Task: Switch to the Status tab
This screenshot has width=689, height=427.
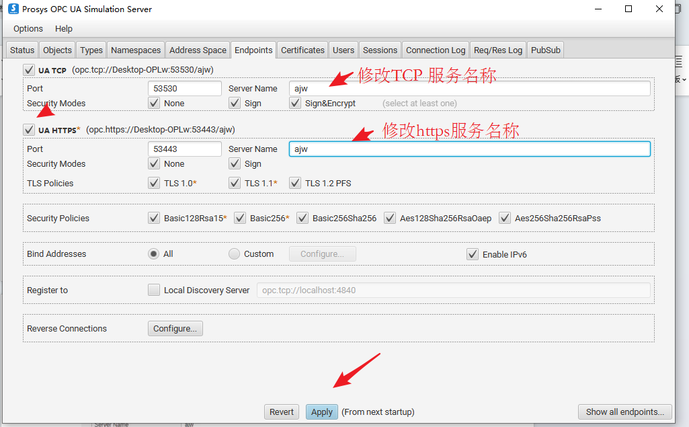Action: (x=22, y=50)
